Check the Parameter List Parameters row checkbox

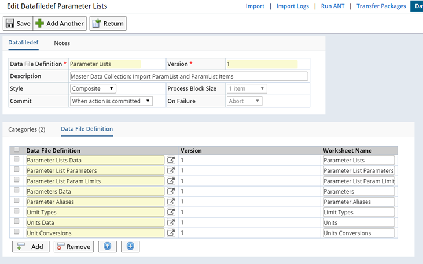pyautogui.click(x=16, y=169)
